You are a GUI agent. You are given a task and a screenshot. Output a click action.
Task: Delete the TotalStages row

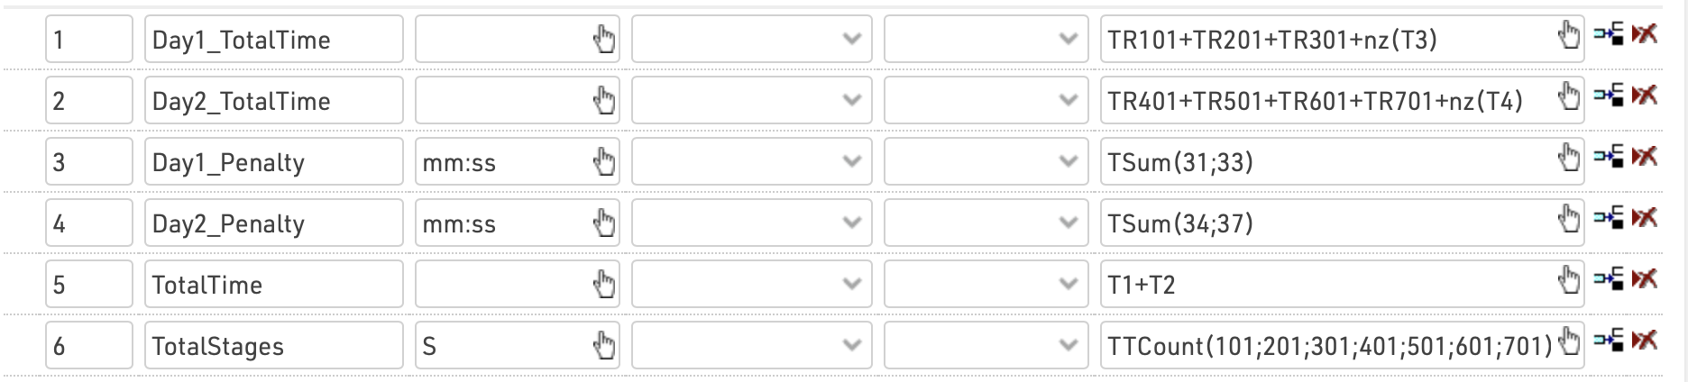coord(1646,342)
